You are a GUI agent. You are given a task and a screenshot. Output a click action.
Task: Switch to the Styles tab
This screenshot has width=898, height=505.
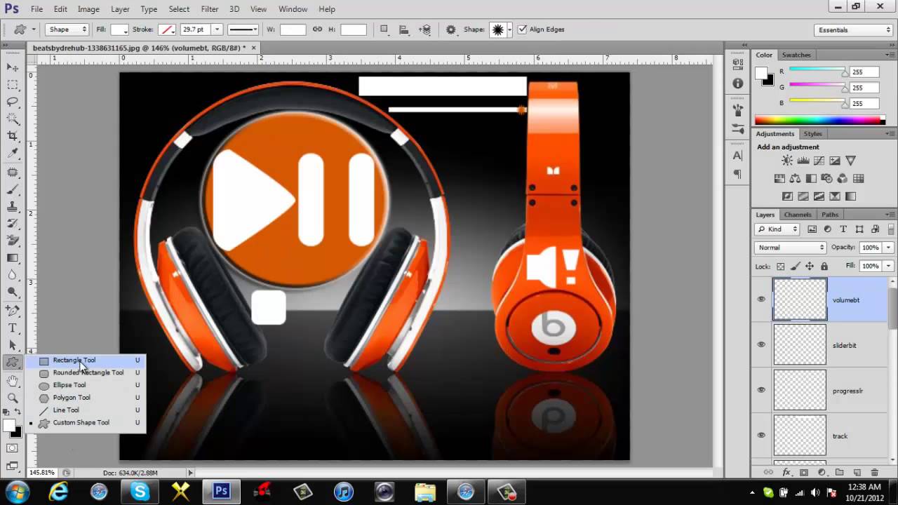[812, 134]
